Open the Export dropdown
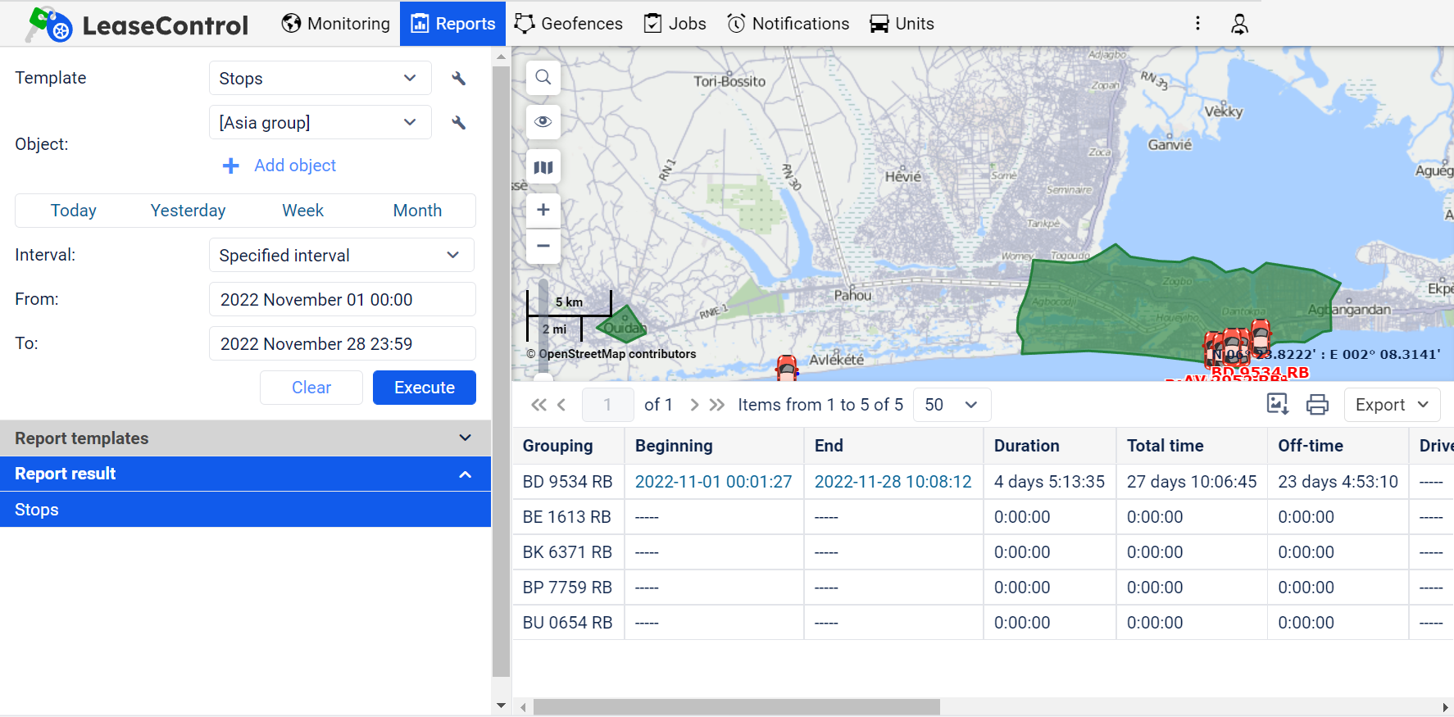The height and width of the screenshot is (717, 1454). (x=1391, y=405)
